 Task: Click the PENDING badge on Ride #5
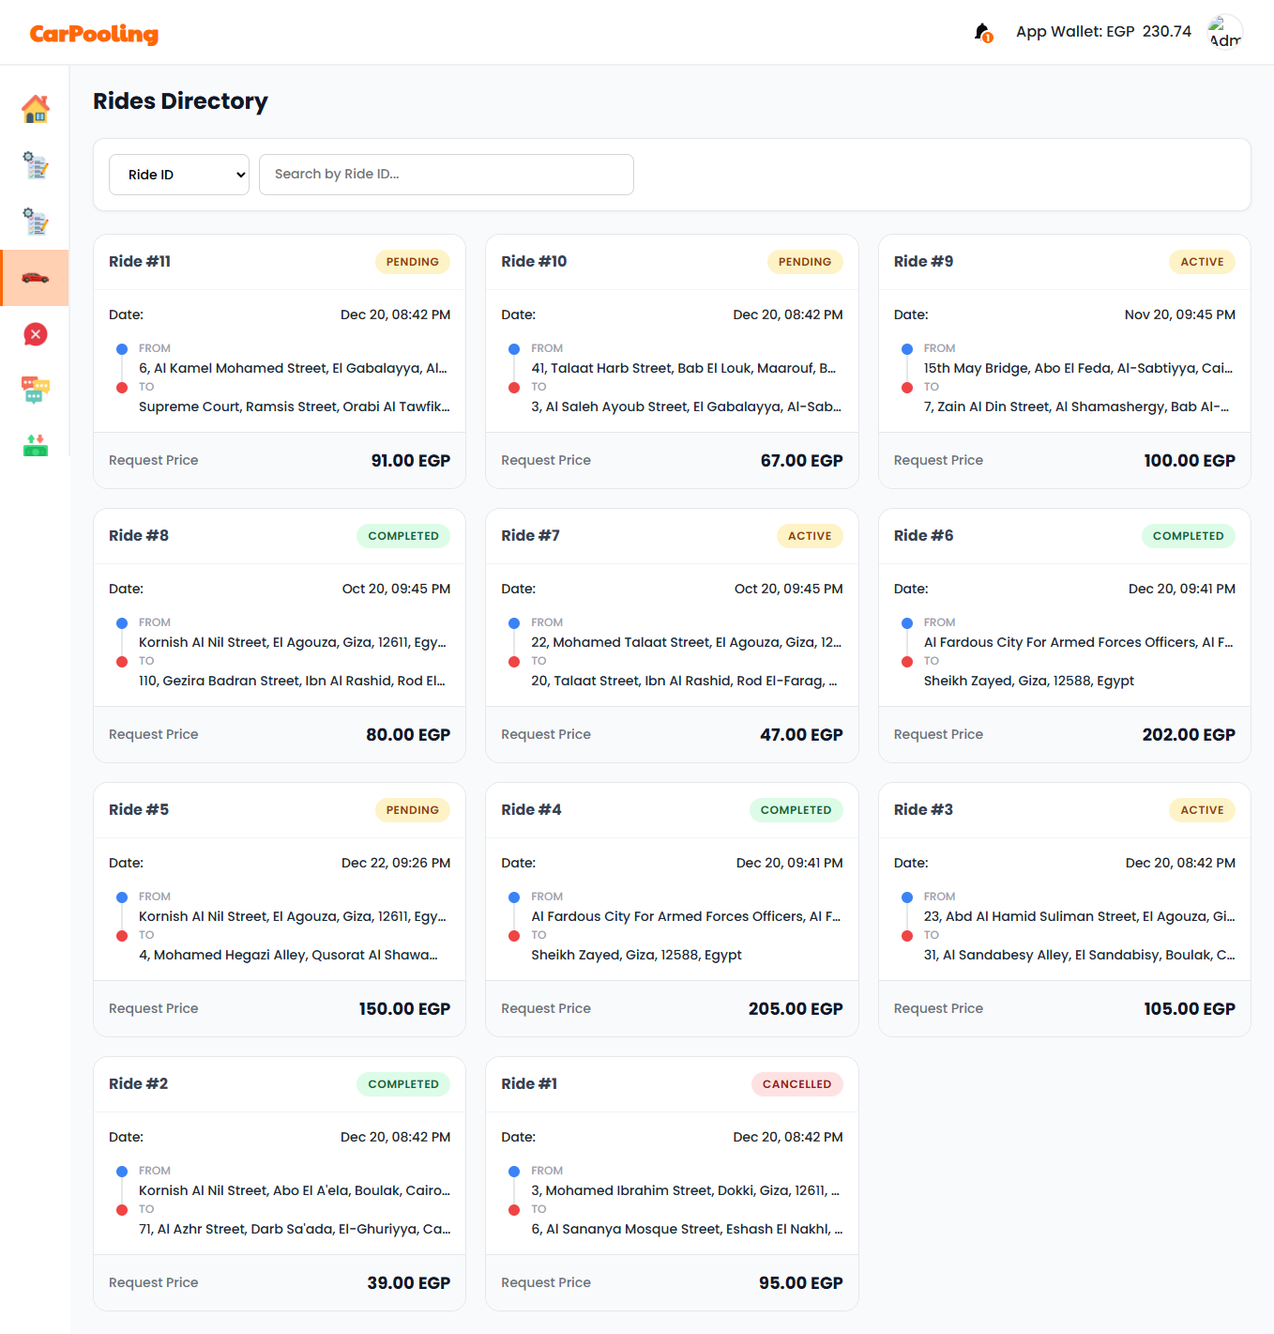(412, 810)
